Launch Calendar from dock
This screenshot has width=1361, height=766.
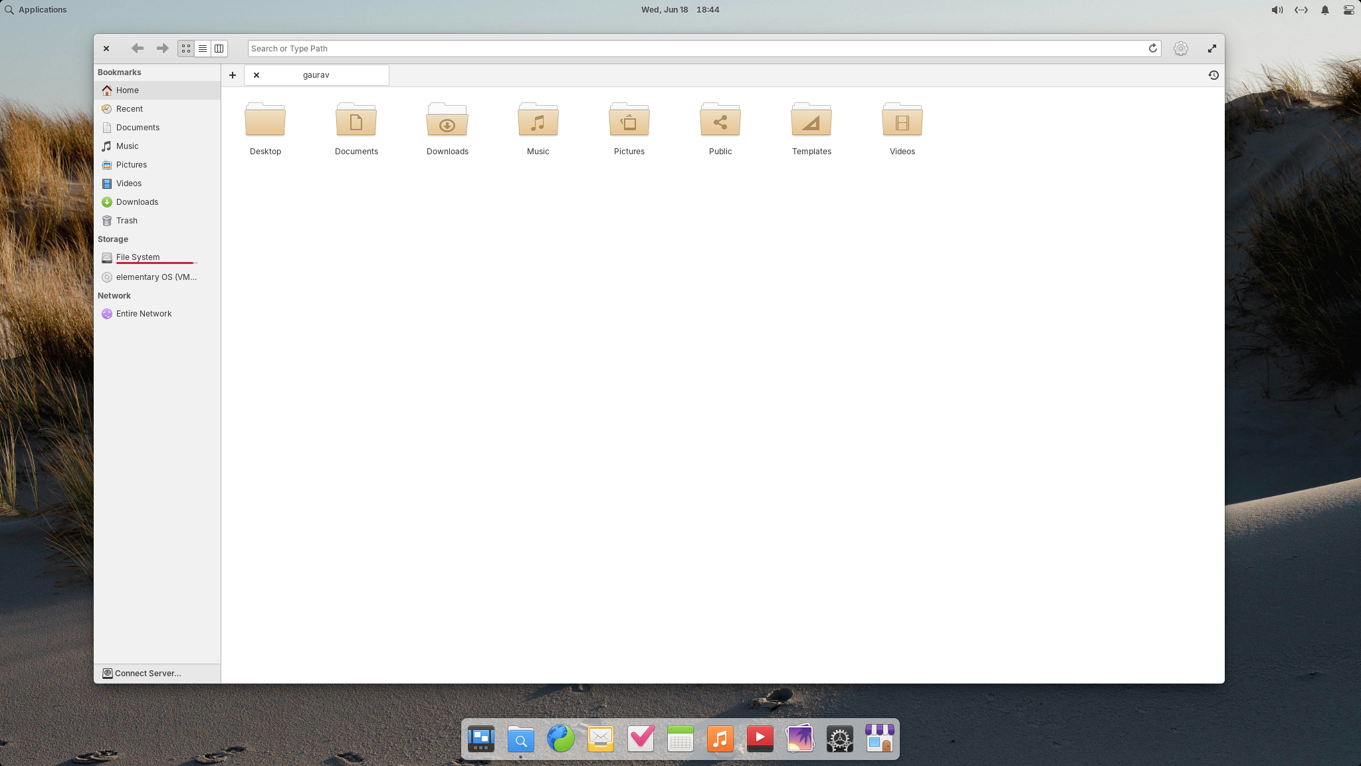click(x=680, y=739)
